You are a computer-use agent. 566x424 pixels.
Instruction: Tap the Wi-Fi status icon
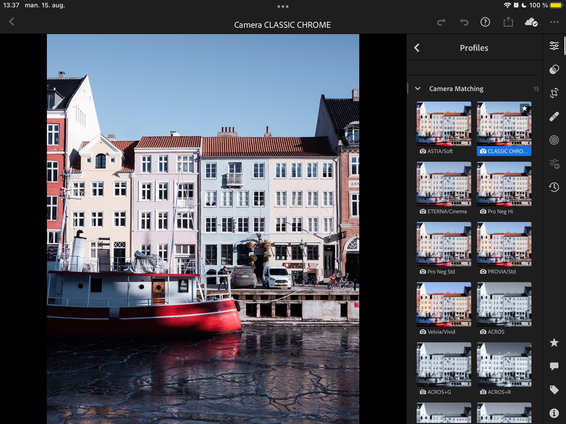507,5
